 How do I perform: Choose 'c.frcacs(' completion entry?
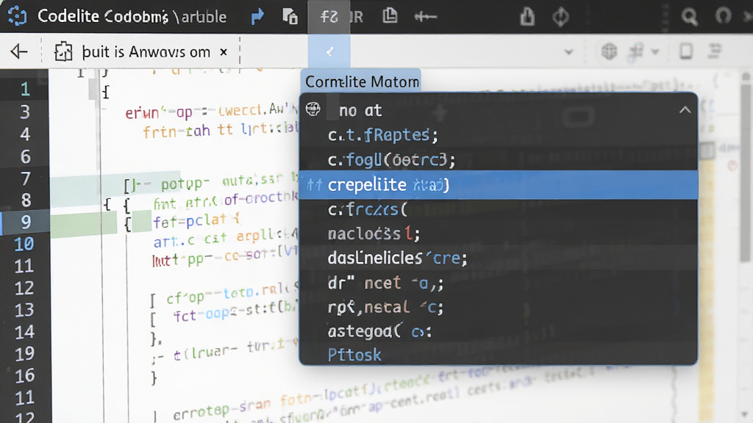coord(498,209)
